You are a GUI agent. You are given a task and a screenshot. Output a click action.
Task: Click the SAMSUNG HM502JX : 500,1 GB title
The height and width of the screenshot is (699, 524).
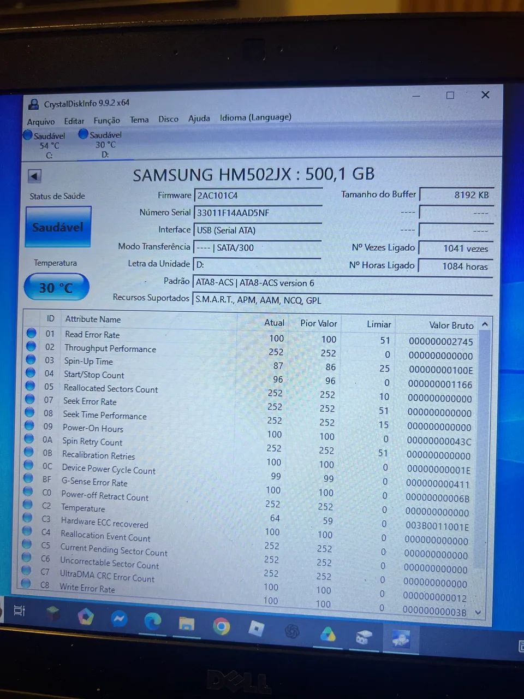point(254,174)
